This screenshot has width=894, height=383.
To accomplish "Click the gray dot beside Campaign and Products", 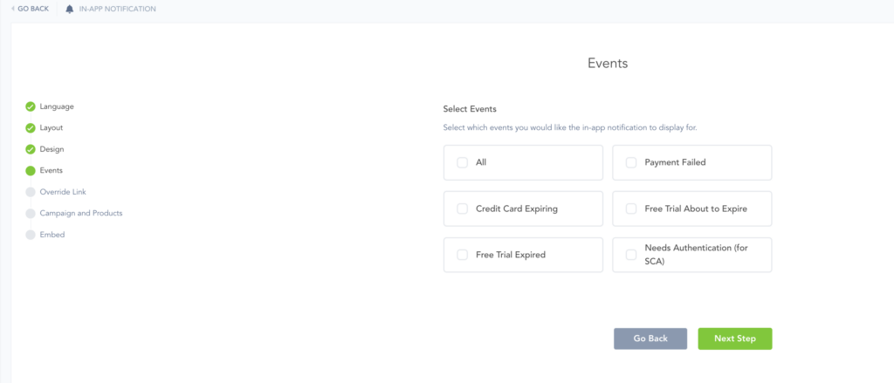I will click(x=31, y=214).
